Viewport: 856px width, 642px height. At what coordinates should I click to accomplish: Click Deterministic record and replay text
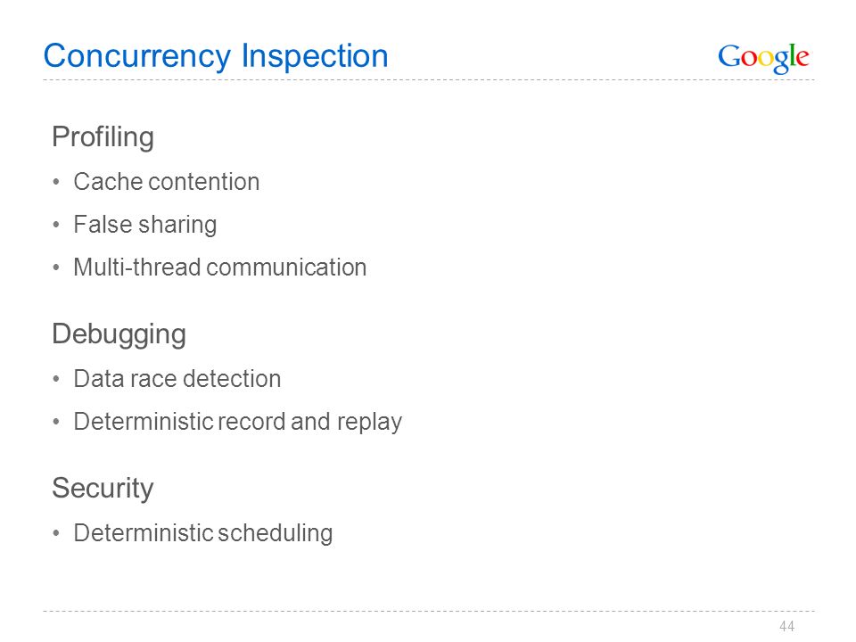point(238,422)
